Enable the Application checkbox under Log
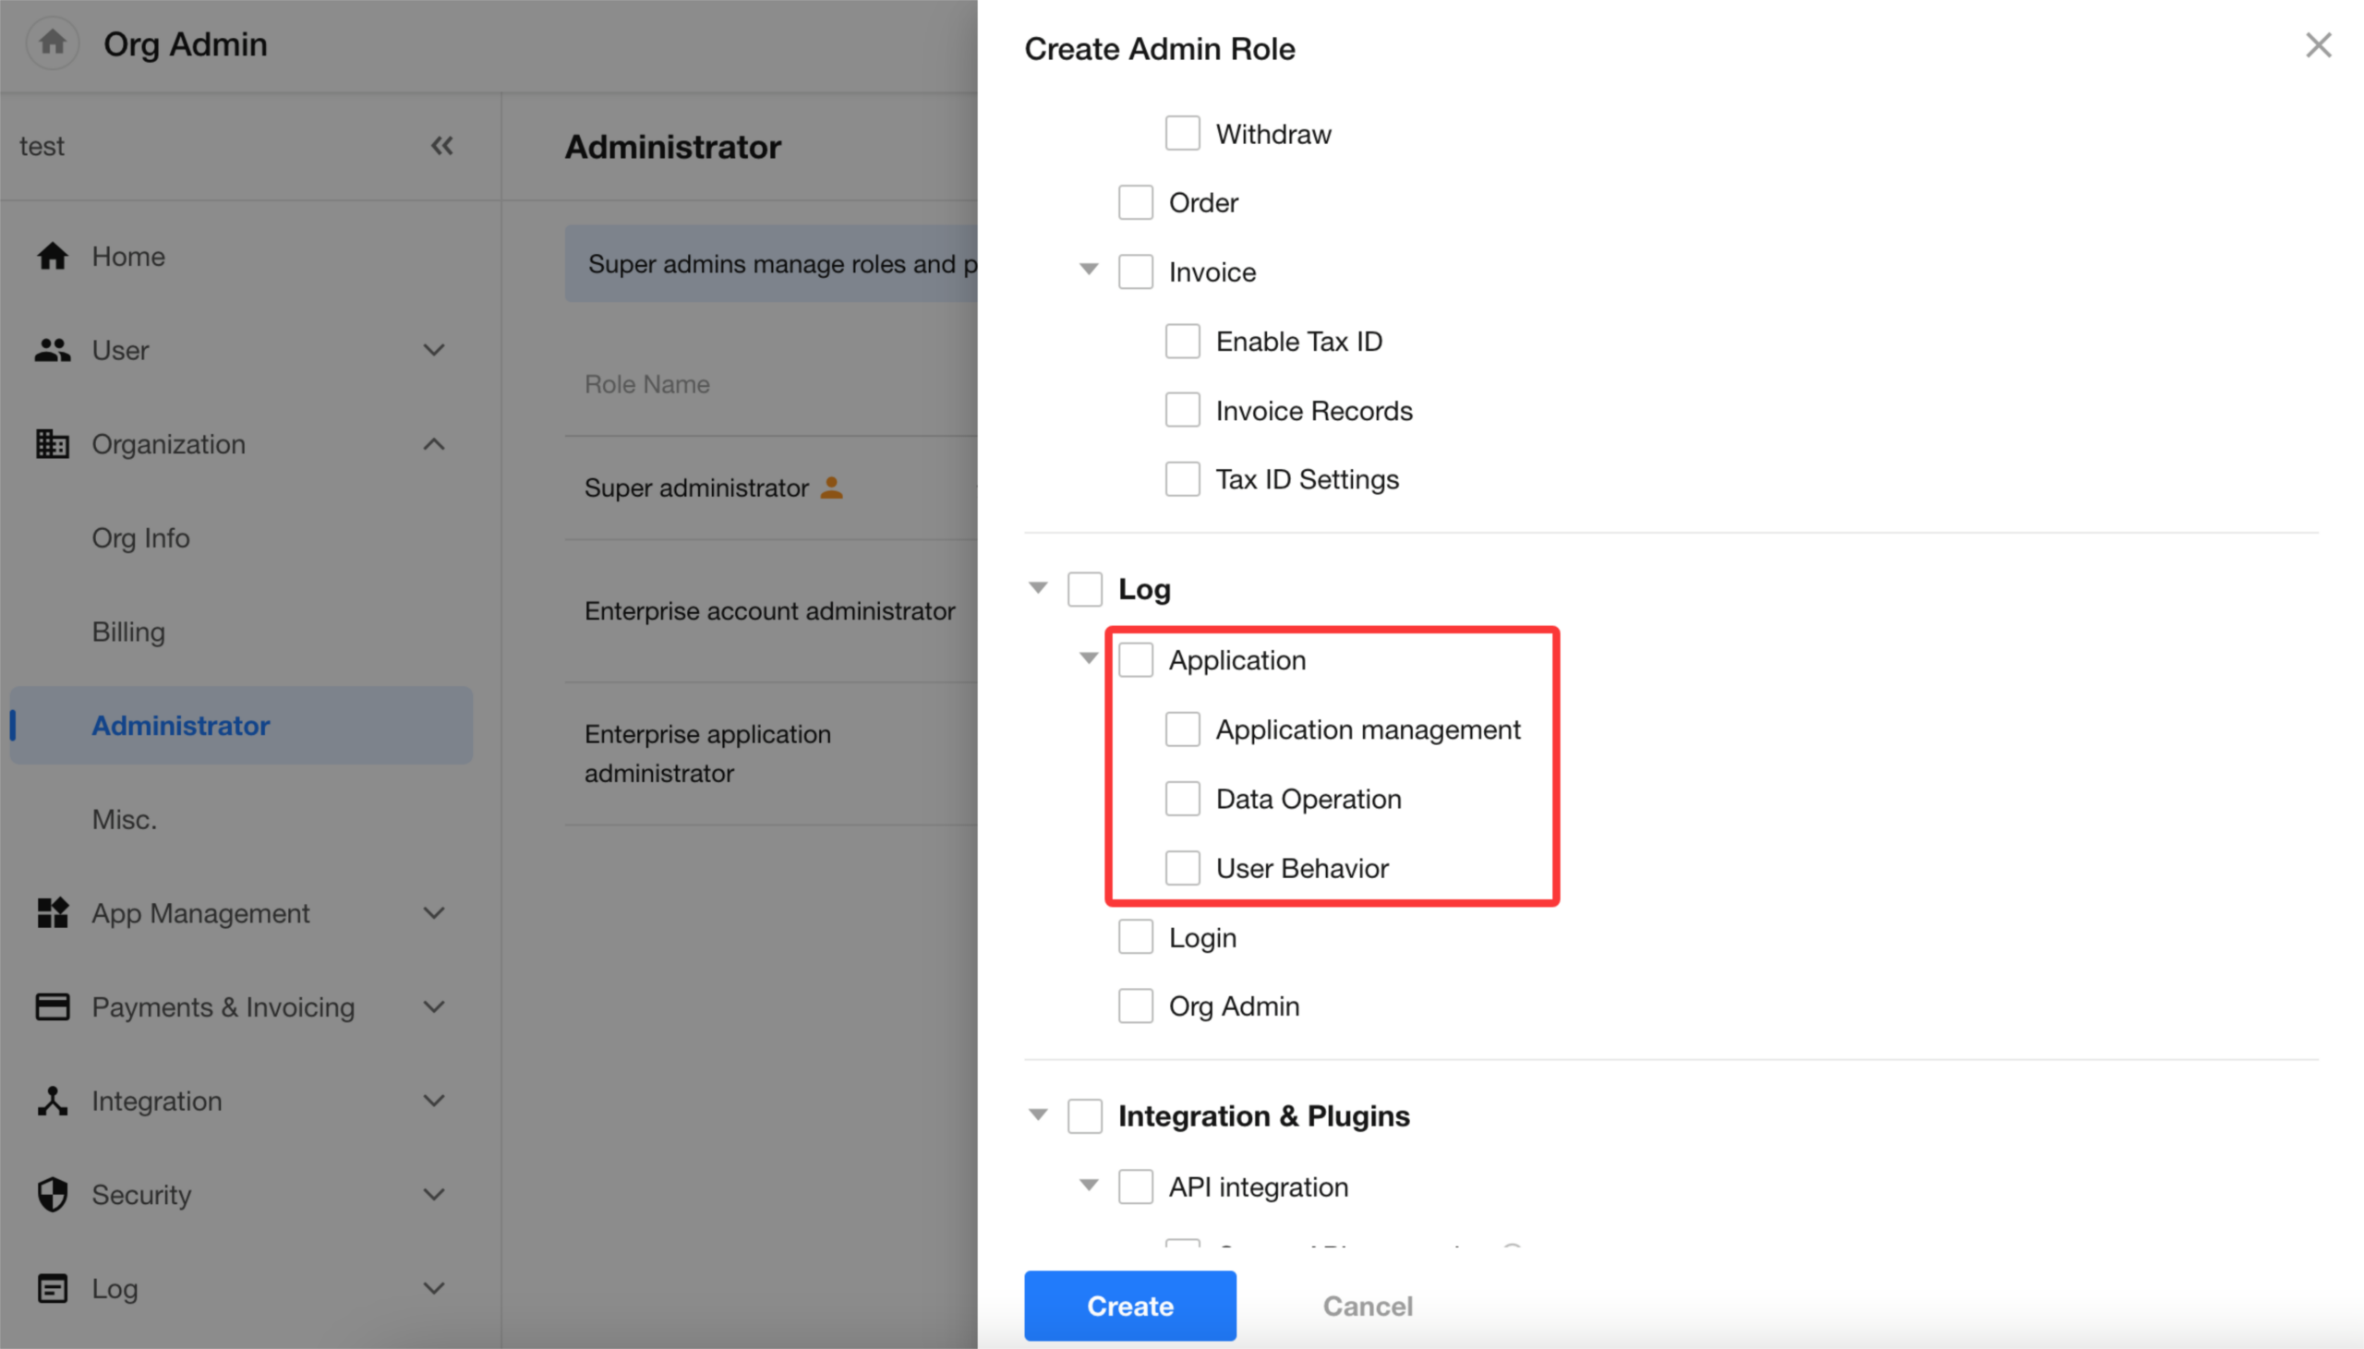This screenshot has height=1349, width=2364. [x=1135, y=659]
